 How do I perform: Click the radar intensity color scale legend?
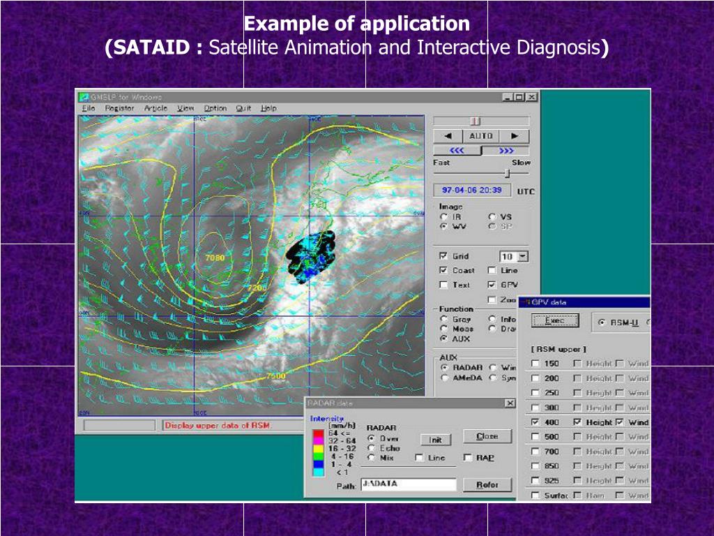pos(318,453)
